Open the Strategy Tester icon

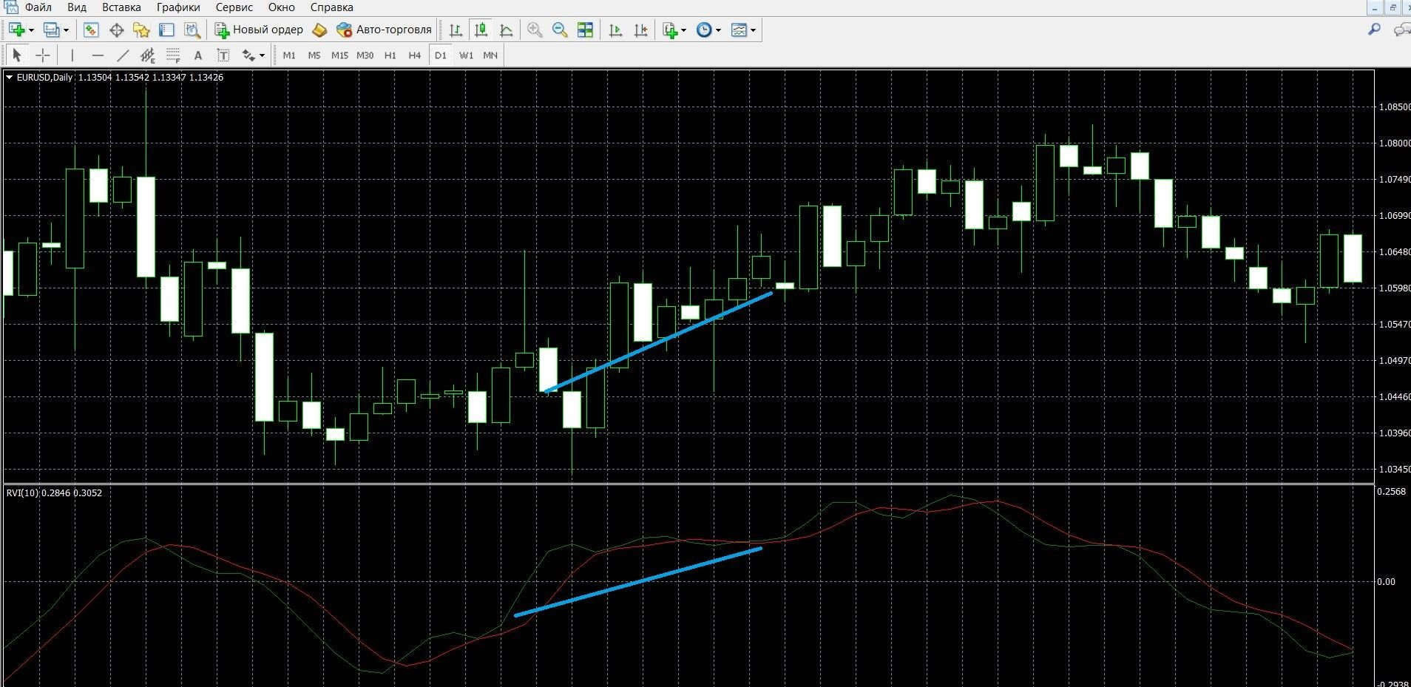click(x=192, y=30)
